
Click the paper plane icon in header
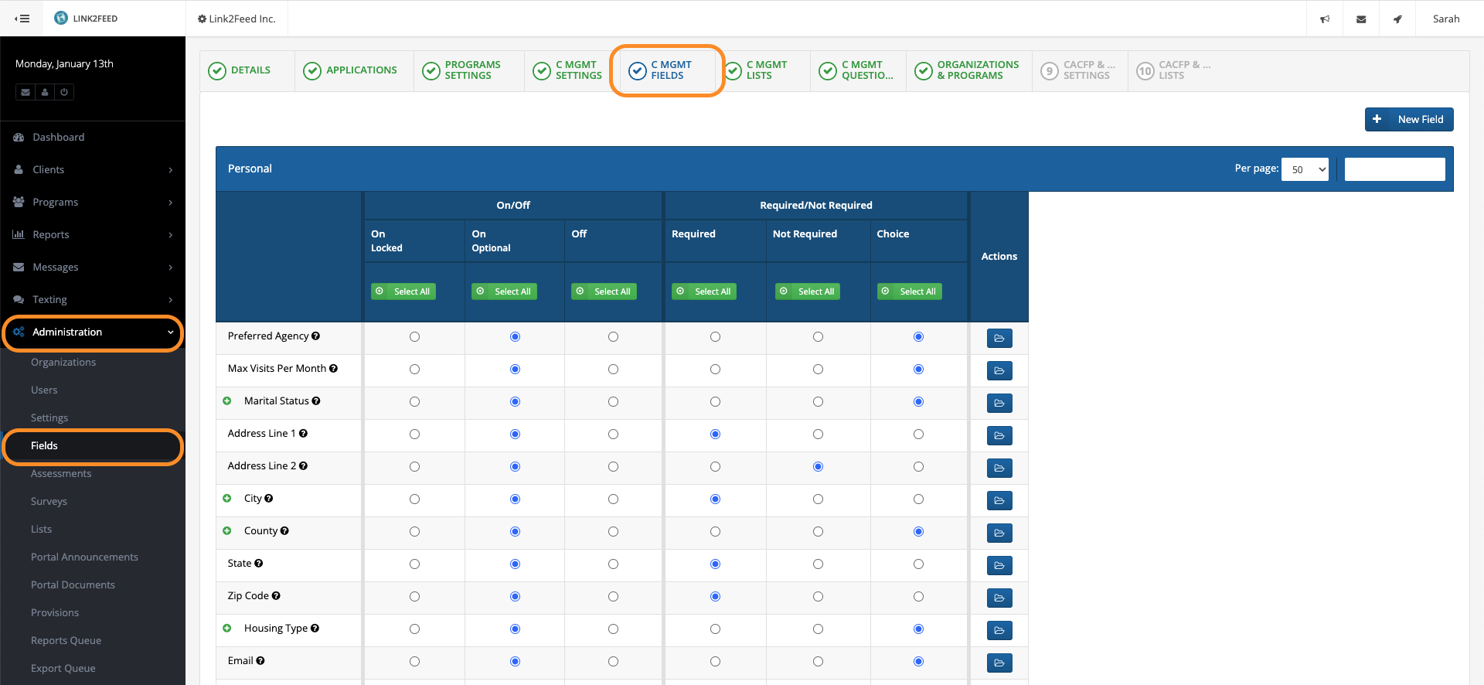(x=1397, y=19)
